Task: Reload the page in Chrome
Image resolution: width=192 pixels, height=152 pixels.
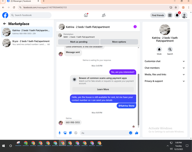Action: (x=14, y=7)
